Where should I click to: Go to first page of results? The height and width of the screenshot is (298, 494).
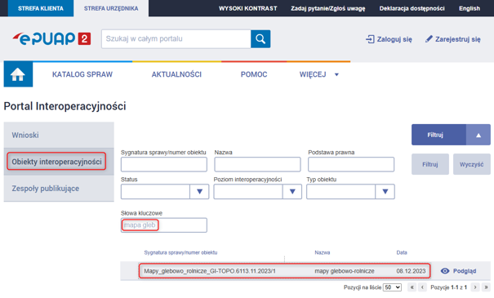click(412, 287)
